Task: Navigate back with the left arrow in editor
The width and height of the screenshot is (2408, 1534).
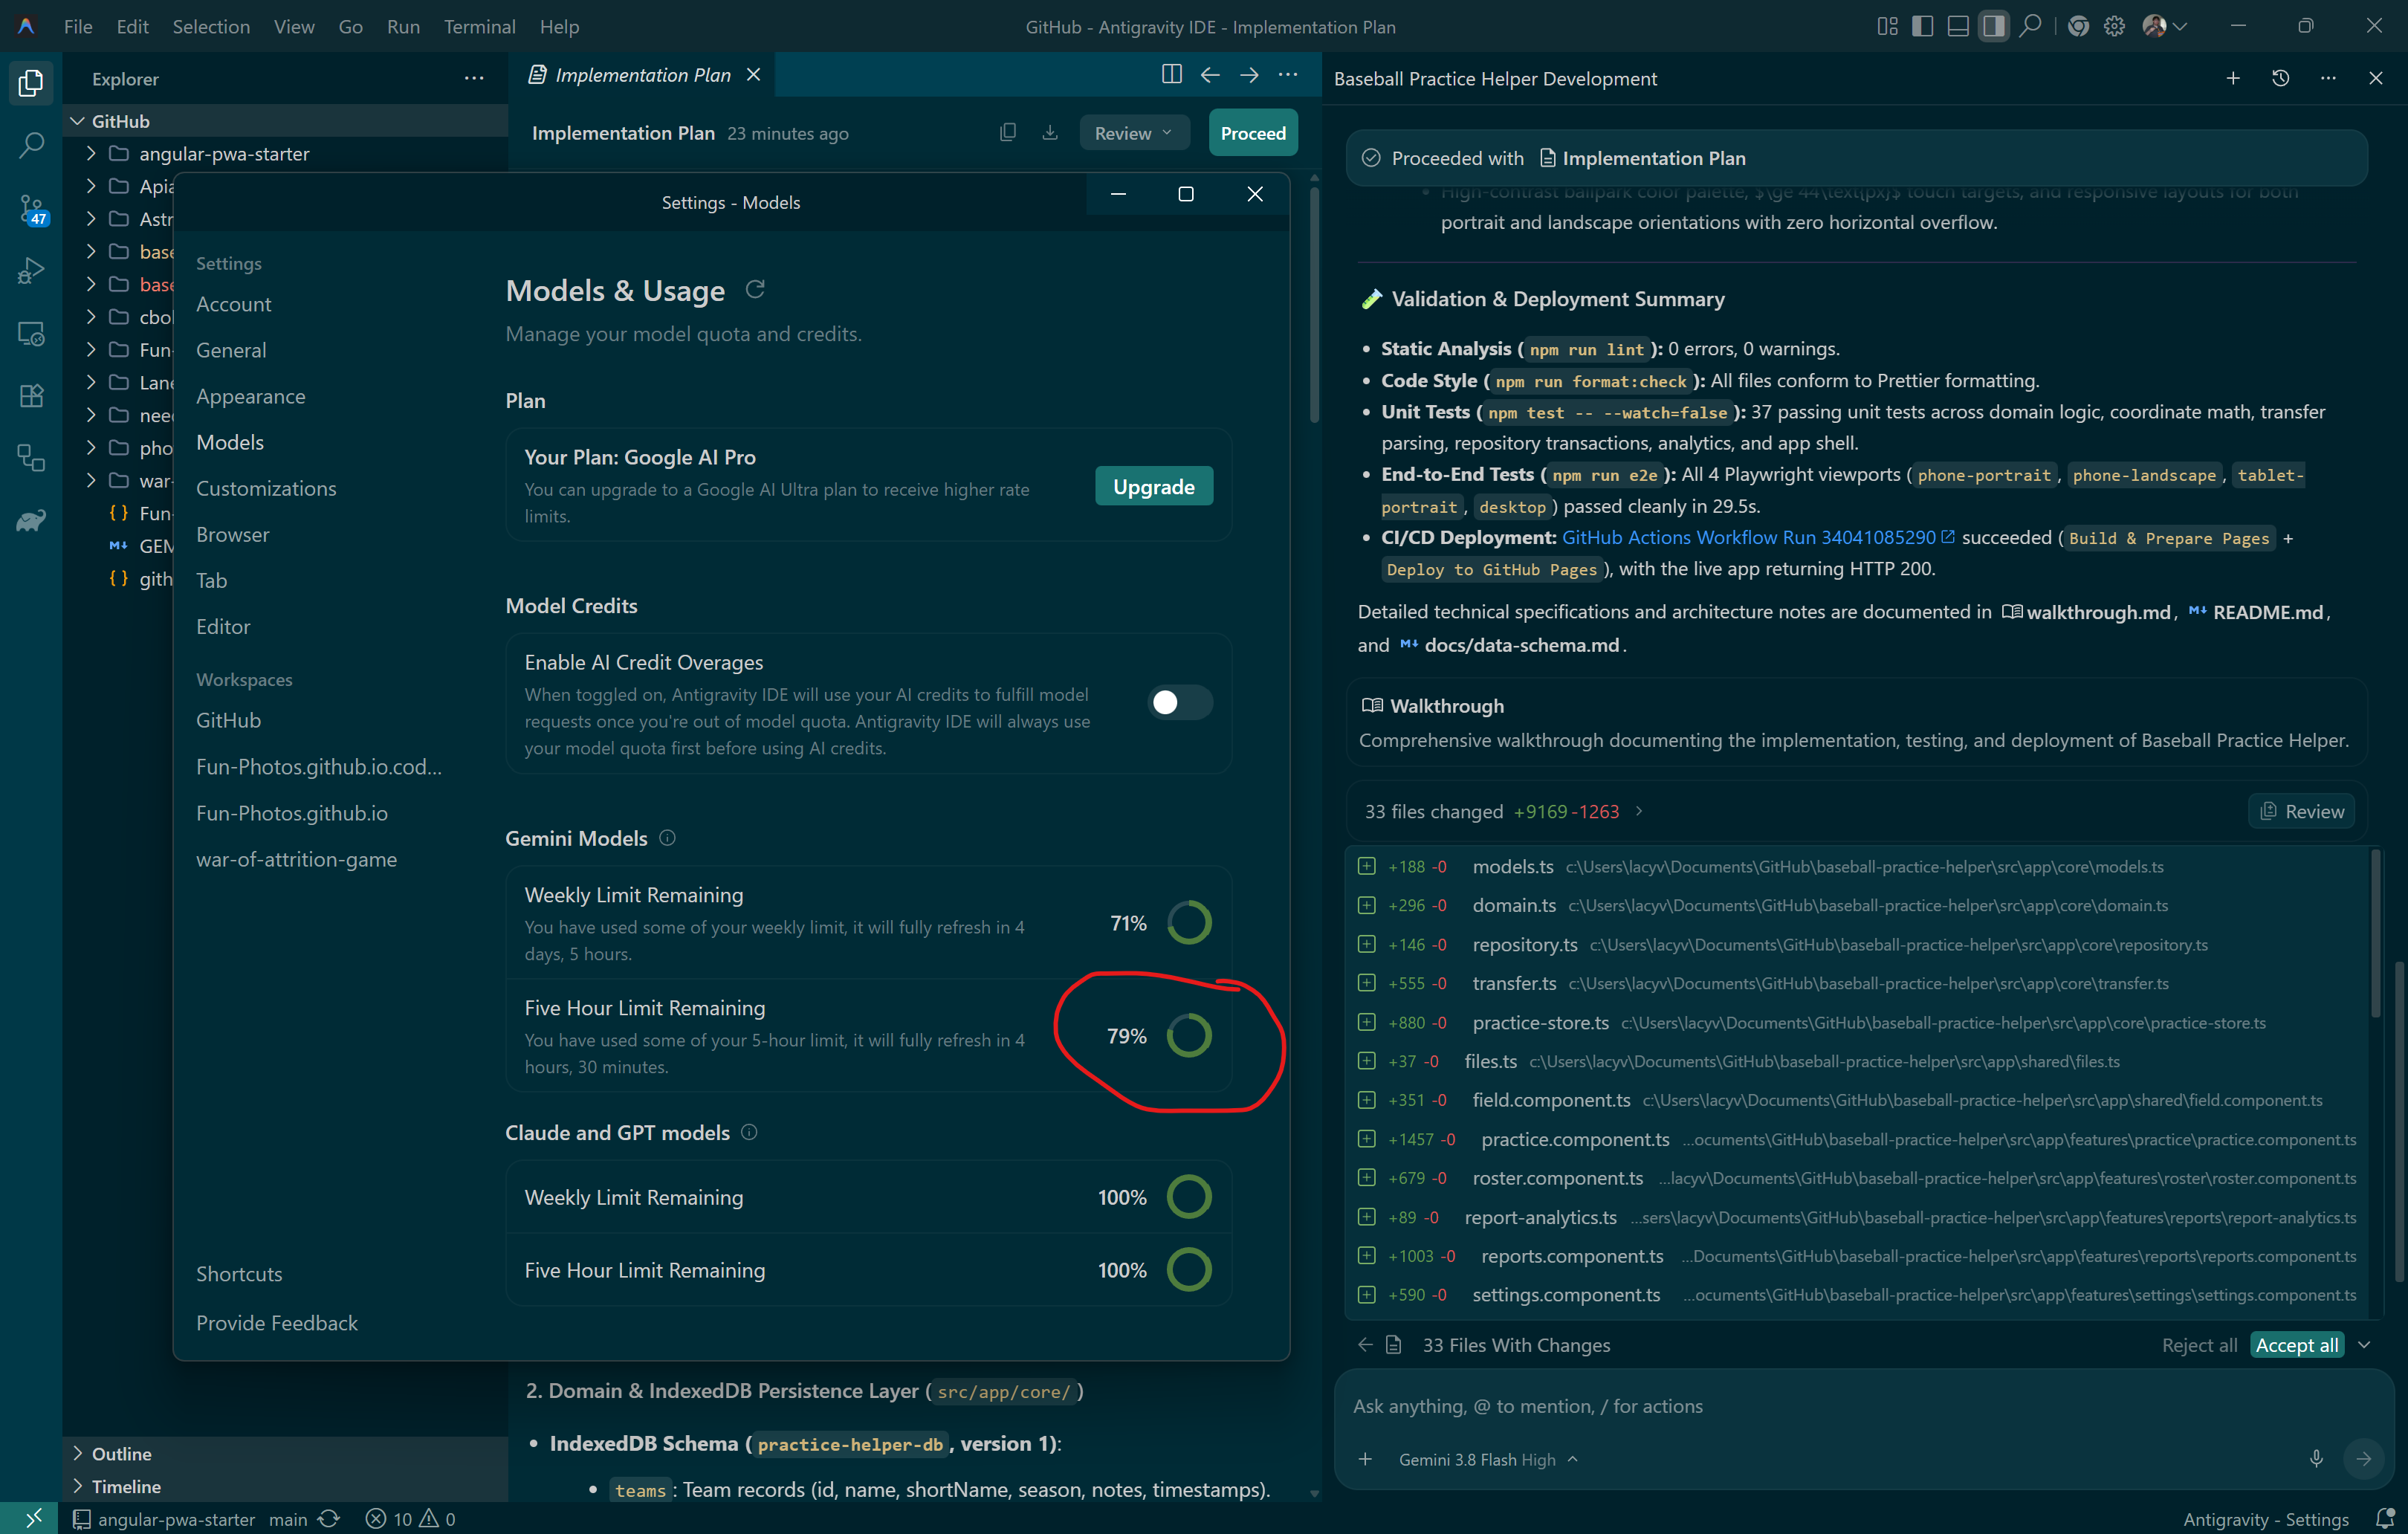Action: pos(1210,75)
